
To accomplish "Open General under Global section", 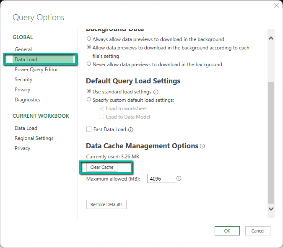I will [x=23, y=49].
